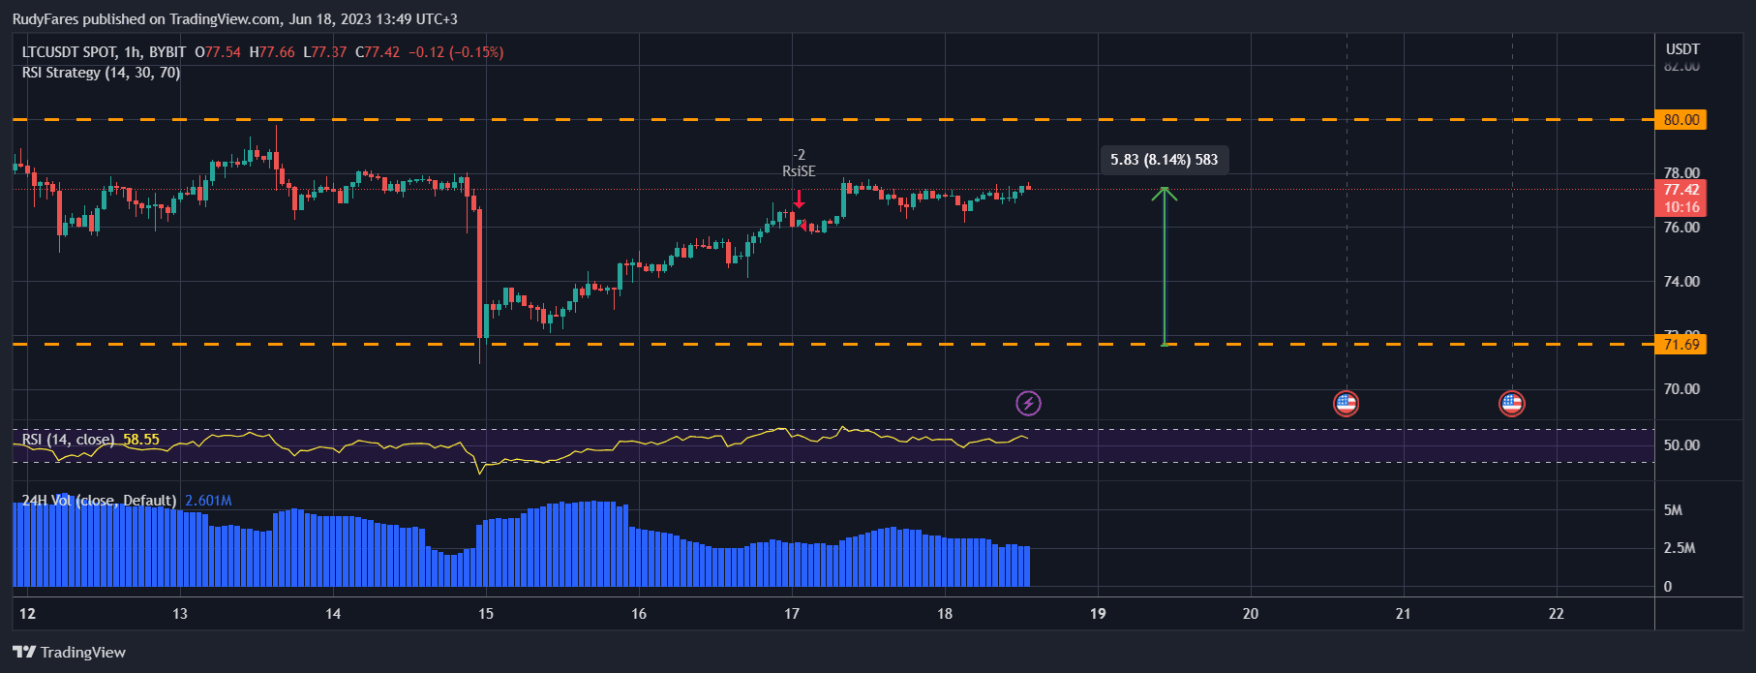Click the yellow RSI value 58.55

tap(141, 440)
